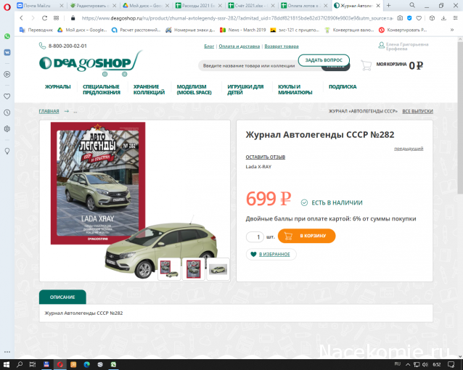Open Возврат товара link

[282, 46]
